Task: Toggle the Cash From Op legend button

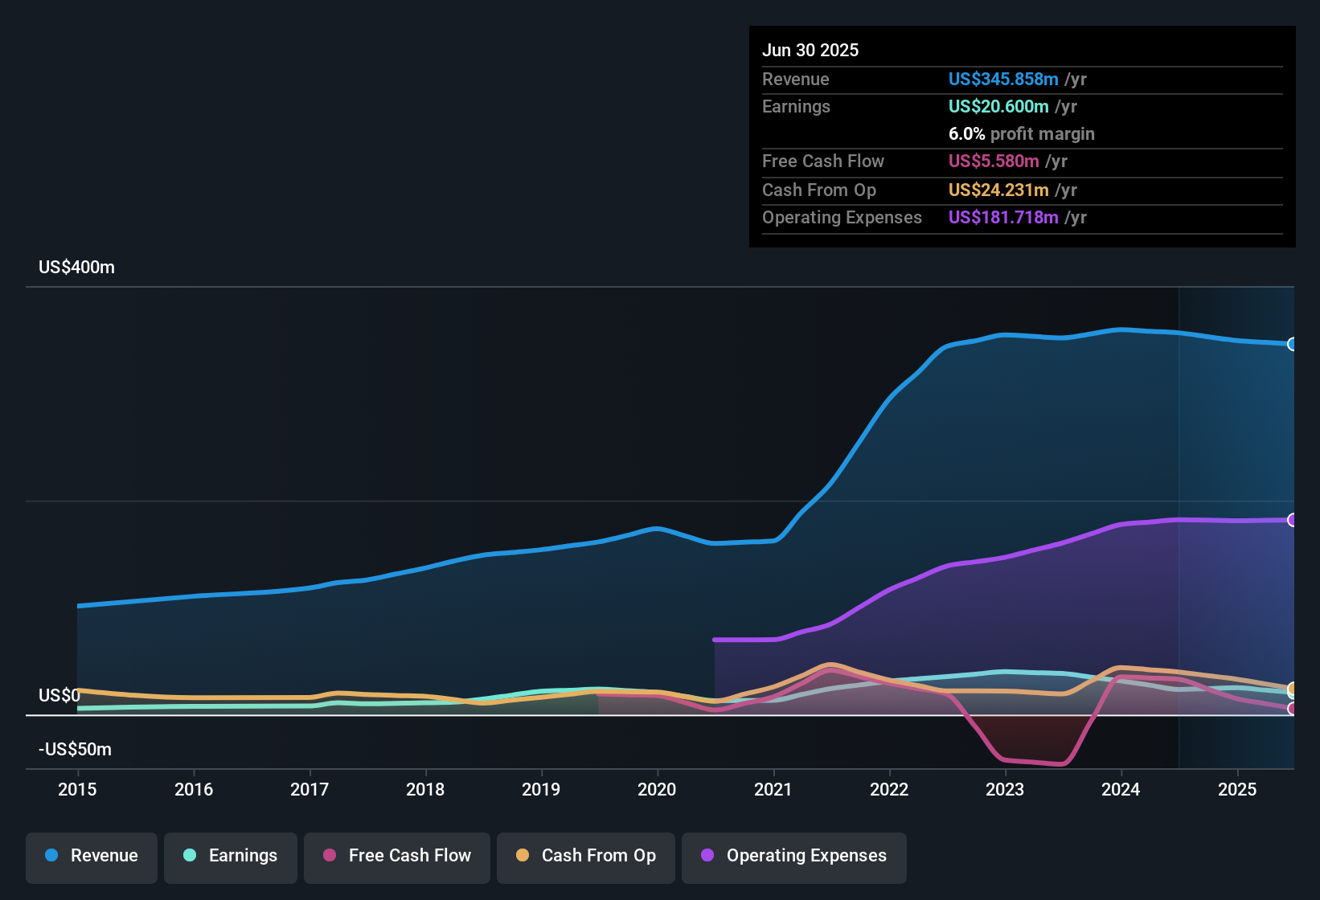Action: click(586, 857)
